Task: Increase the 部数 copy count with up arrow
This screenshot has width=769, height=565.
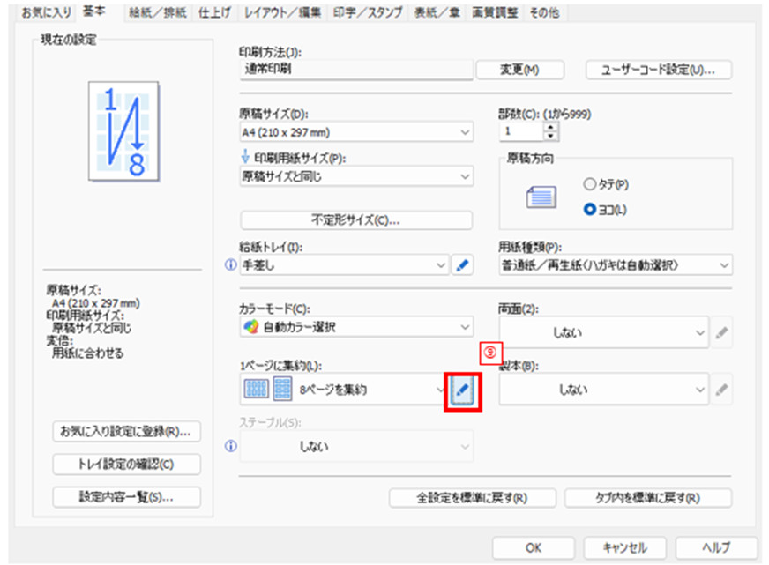Action: point(552,127)
